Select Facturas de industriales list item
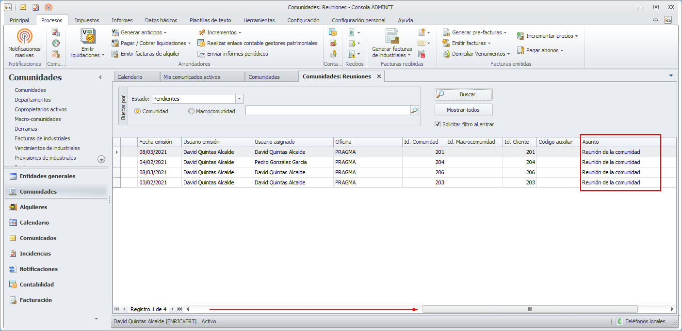This screenshot has width=682, height=331. pos(42,138)
